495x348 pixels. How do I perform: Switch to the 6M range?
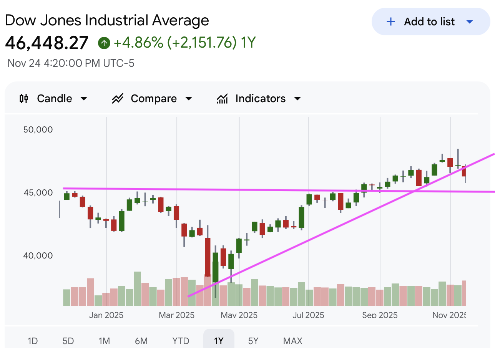tap(141, 341)
